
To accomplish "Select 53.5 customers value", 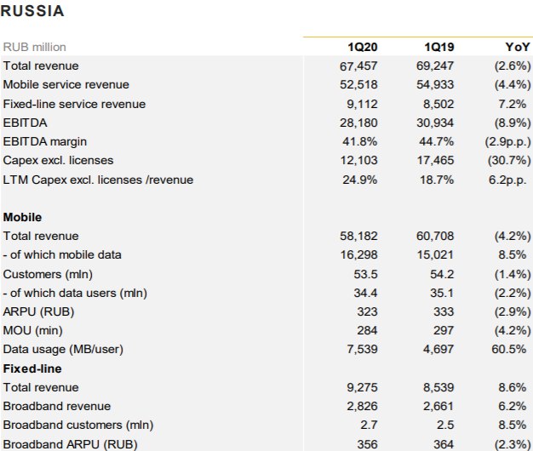I will click(x=365, y=274).
